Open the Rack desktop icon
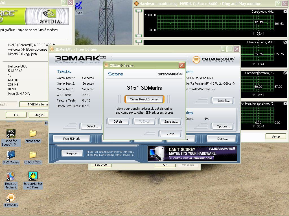The height and width of the screenshot is (216, 289). pyautogui.click(x=78, y=8)
